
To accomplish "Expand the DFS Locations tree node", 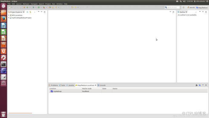I will click(9, 15).
